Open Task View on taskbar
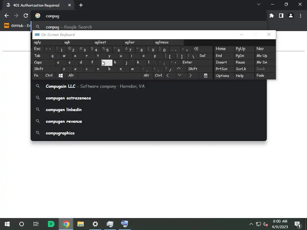This screenshot has height=230, width=307. tap(36, 224)
